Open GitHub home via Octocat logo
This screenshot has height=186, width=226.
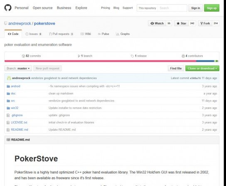pos(8,8)
